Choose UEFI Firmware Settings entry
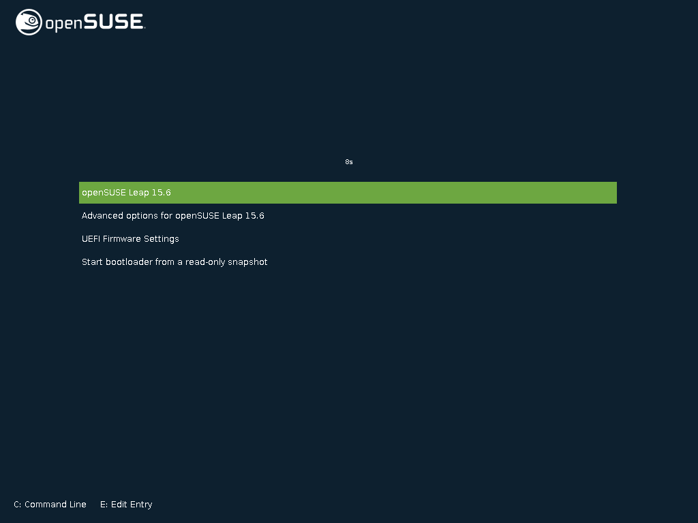Screen dimensions: 698x523 [x=130, y=239]
